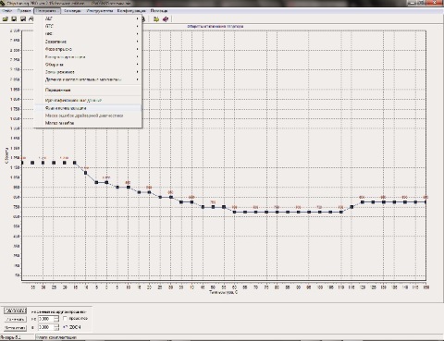This screenshot has height=341, width=444.
Task: Decrease the upper value with spinner down arrow
Action: pos(56,321)
